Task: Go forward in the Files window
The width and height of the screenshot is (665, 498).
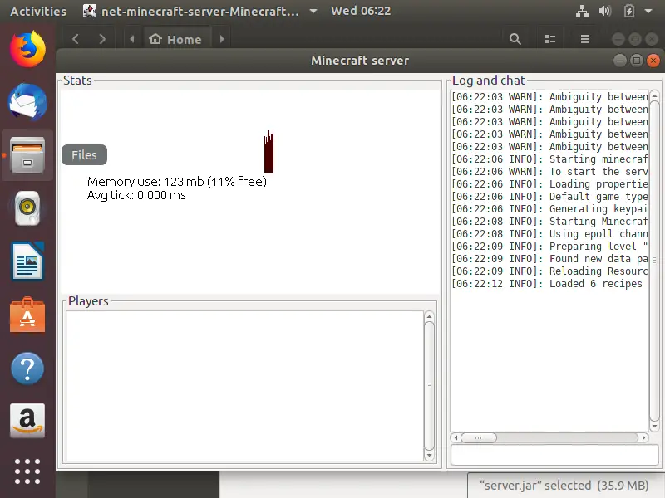Action: click(x=101, y=39)
